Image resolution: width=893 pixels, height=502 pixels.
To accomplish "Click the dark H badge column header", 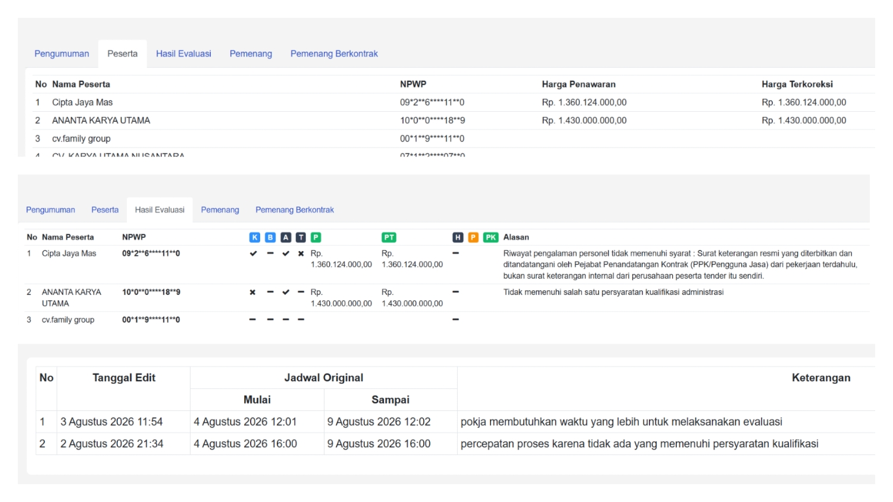I will point(458,237).
